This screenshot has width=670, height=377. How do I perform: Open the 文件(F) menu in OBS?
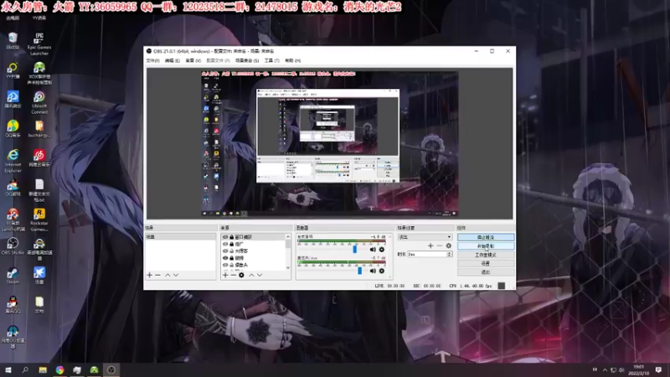tap(152, 60)
